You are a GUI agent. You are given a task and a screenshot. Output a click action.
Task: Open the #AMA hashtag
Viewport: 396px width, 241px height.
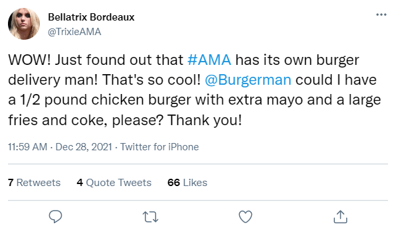click(x=209, y=60)
